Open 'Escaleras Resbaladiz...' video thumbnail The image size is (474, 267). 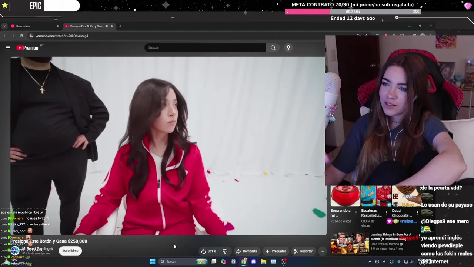click(x=376, y=196)
